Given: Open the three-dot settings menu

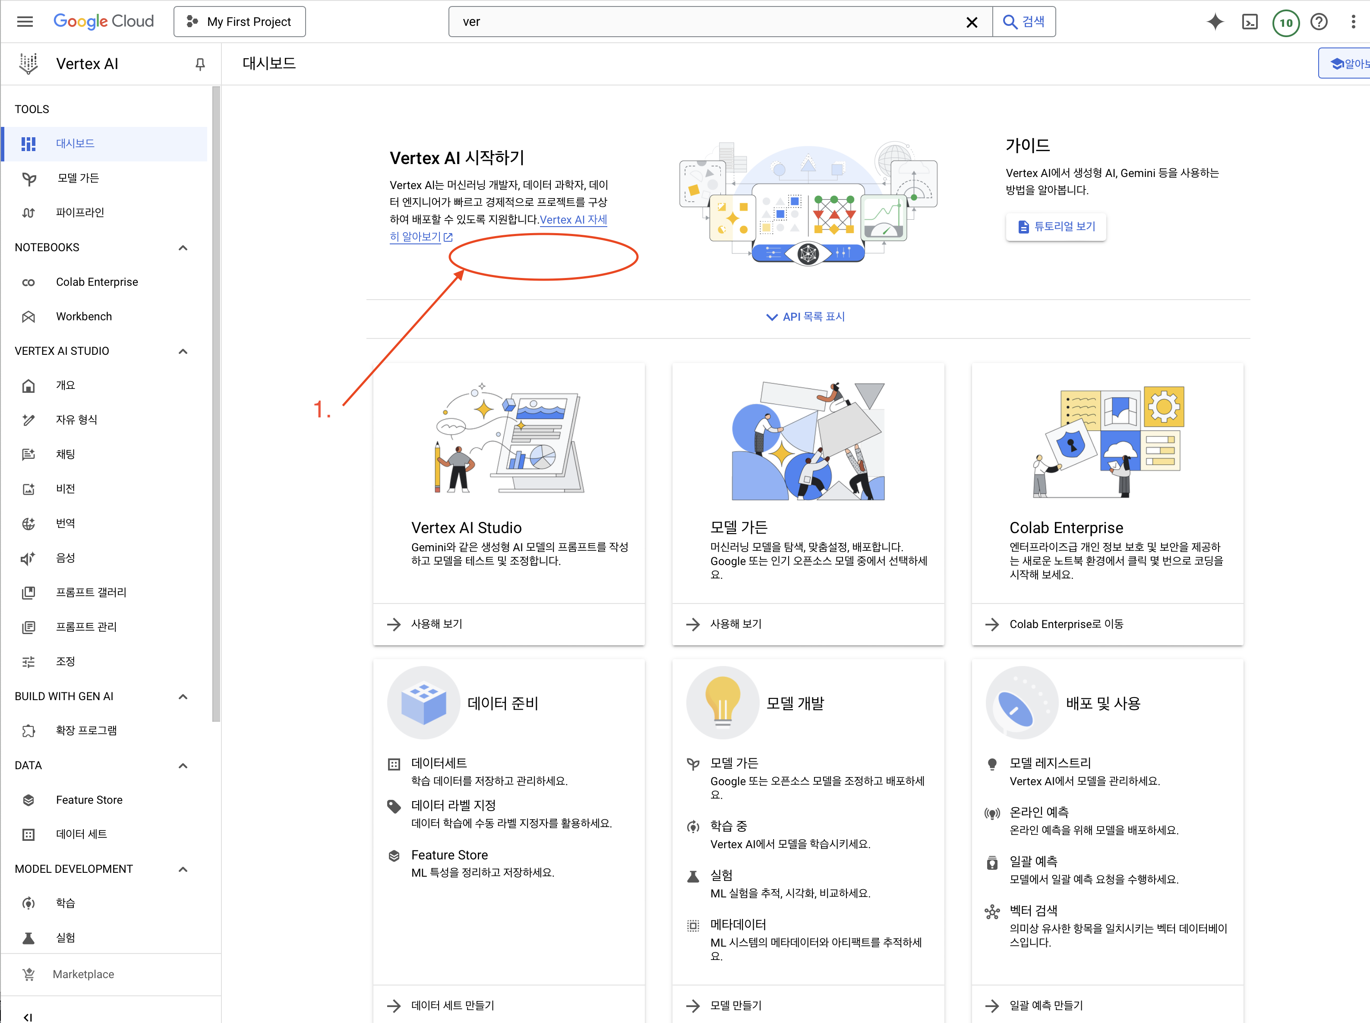Looking at the screenshot, I should [1353, 22].
